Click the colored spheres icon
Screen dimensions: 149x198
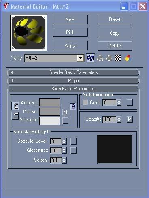[128, 58]
